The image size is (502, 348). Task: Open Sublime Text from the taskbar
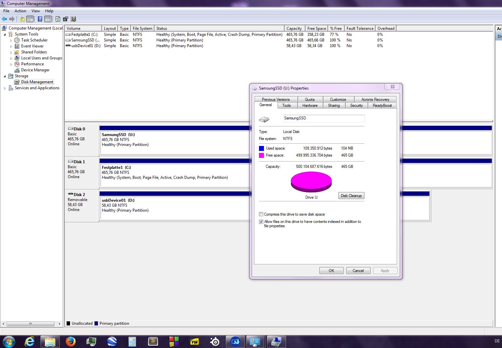pos(153,341)
